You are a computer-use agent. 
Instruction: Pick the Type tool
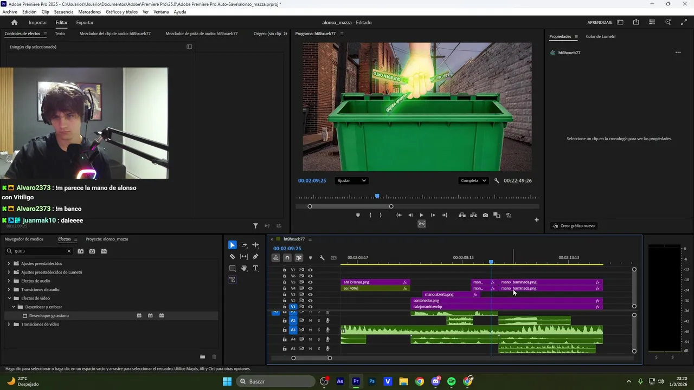pyautogui.click(x=255, y=268)
